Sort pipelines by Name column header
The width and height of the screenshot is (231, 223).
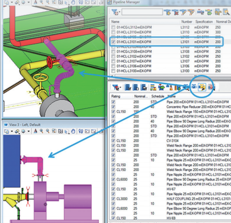pyautogui.click(x=115, y=22)
